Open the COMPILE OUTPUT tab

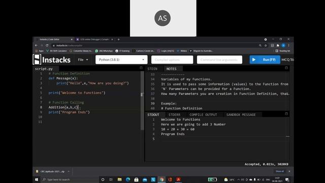coord(203,115)
